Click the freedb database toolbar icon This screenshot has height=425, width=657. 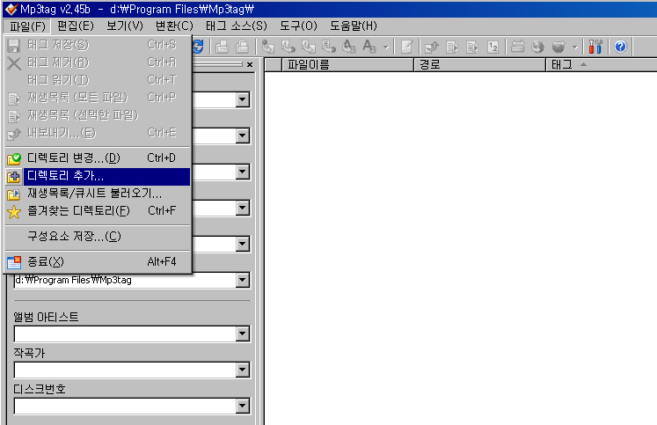point(518,47)
